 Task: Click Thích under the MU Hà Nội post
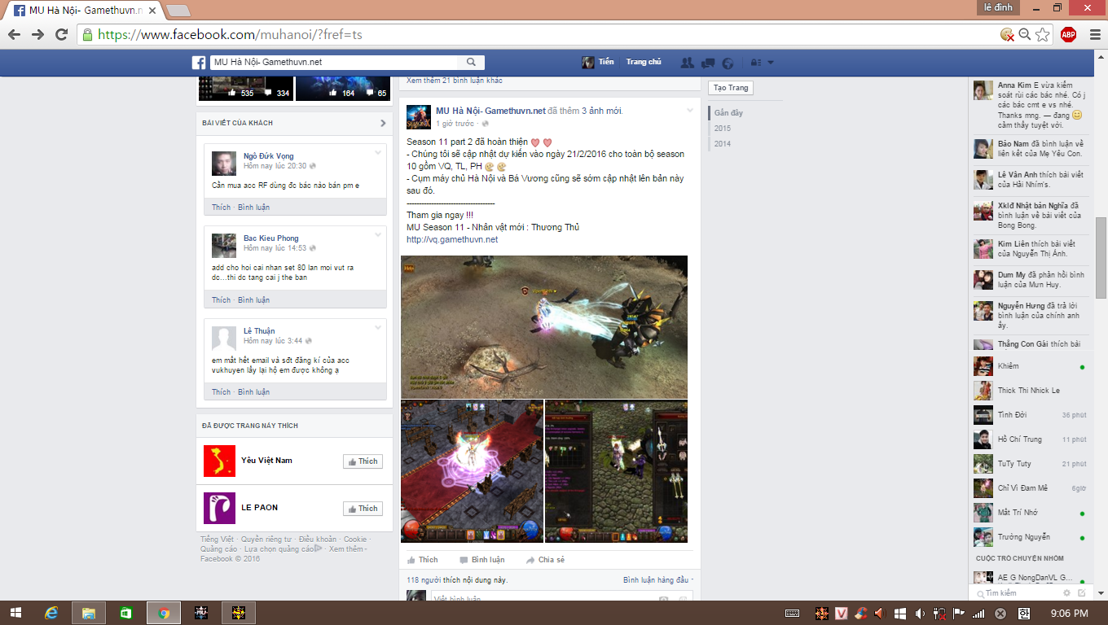point(422,560)
